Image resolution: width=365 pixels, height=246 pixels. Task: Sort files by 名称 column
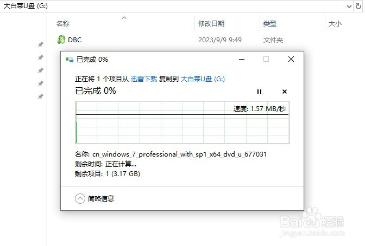tap(63, 23)
